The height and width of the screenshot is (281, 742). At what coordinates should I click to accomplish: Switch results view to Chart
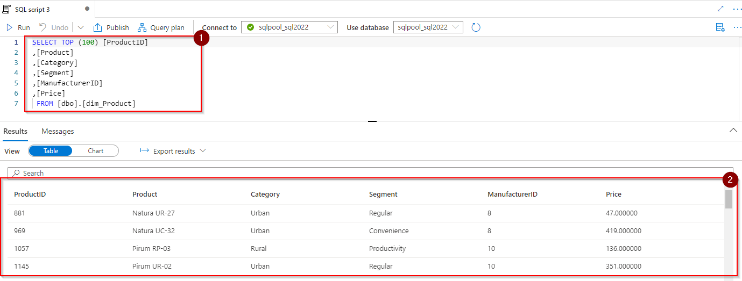pos(96,151)
